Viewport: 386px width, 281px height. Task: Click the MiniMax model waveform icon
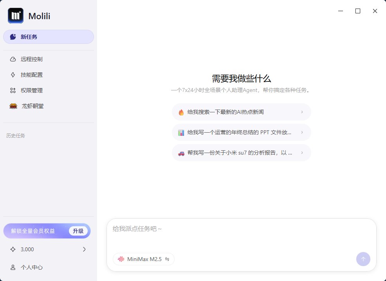121,259
